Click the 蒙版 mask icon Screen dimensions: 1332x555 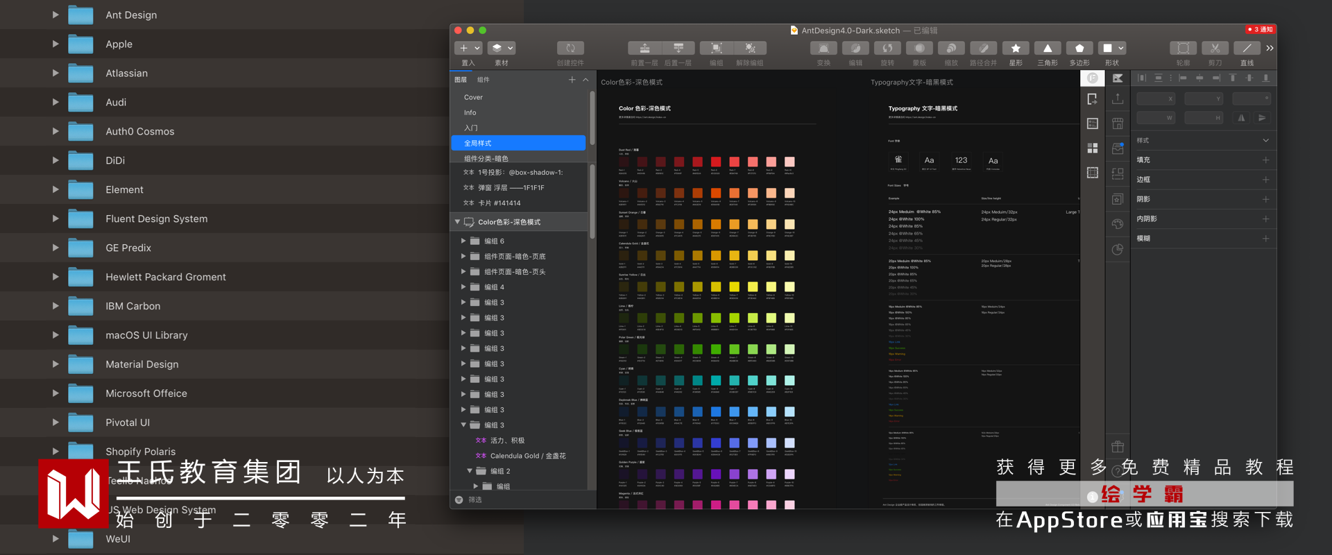tap(919, 48)
